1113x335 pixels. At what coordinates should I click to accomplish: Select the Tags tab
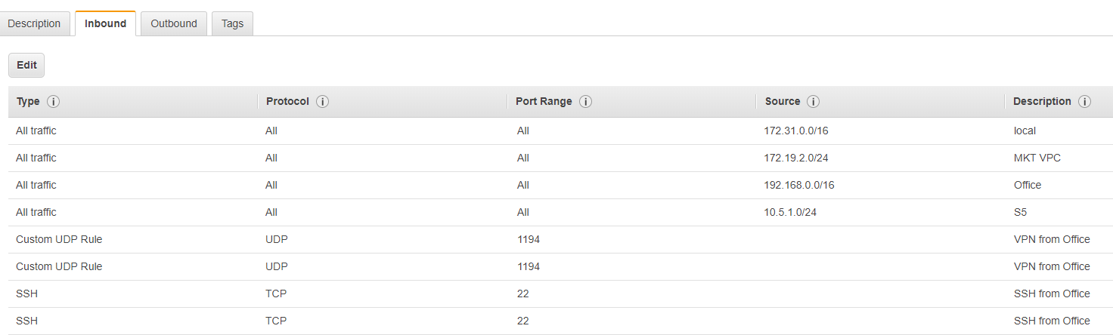click(232, 23)
